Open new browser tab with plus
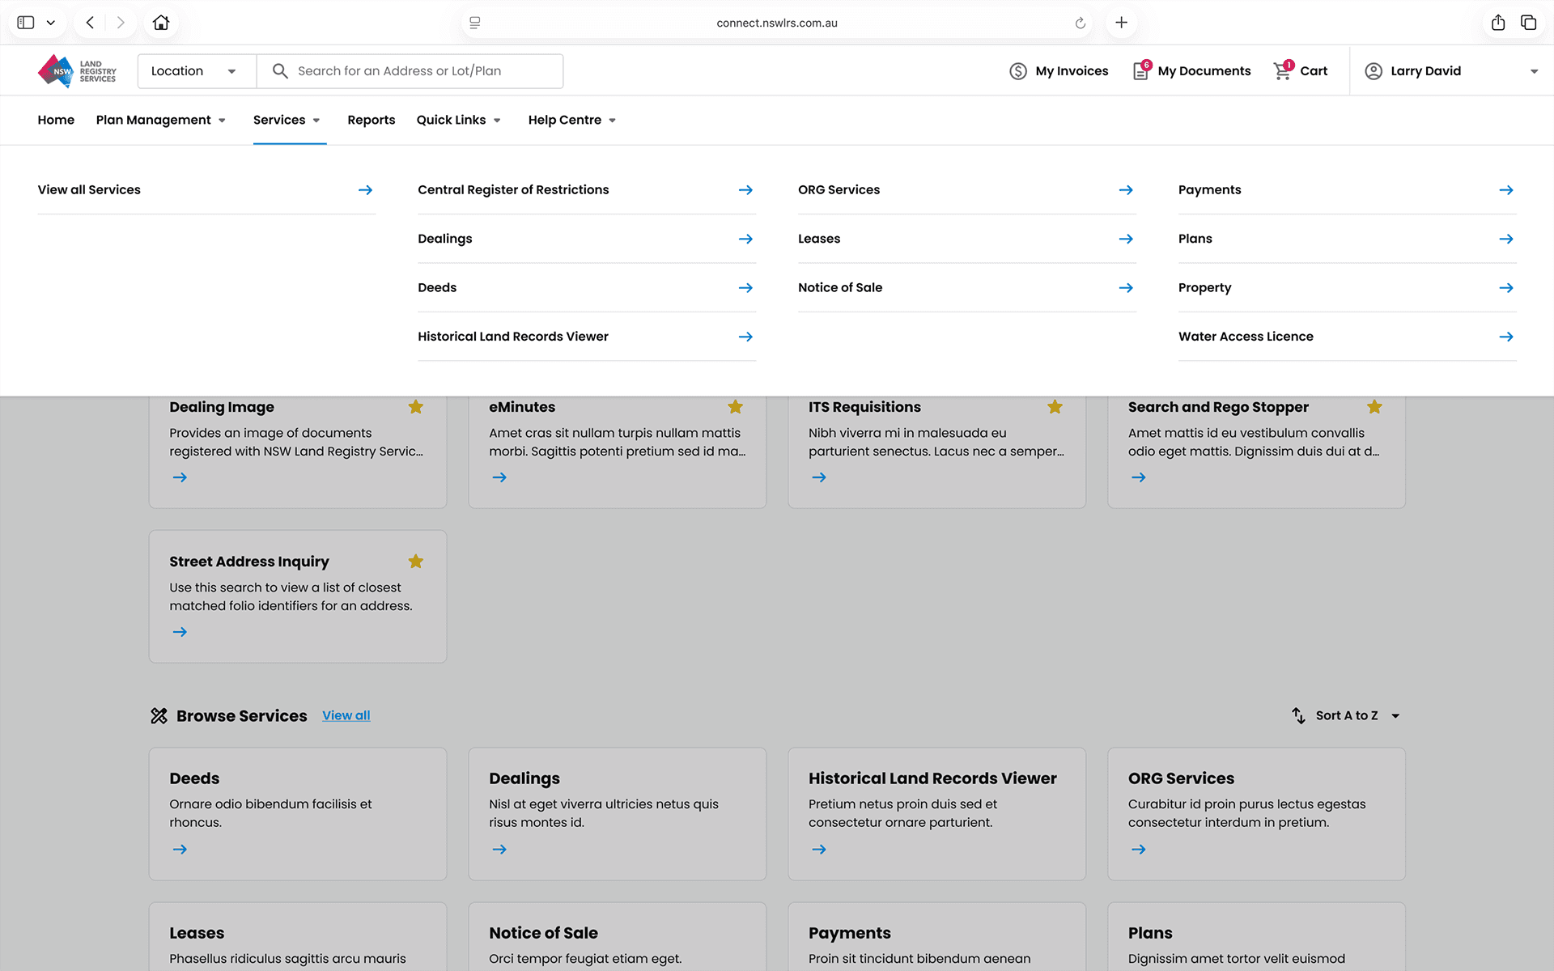Screen dimensions: 1554x971 (1121, 23)
